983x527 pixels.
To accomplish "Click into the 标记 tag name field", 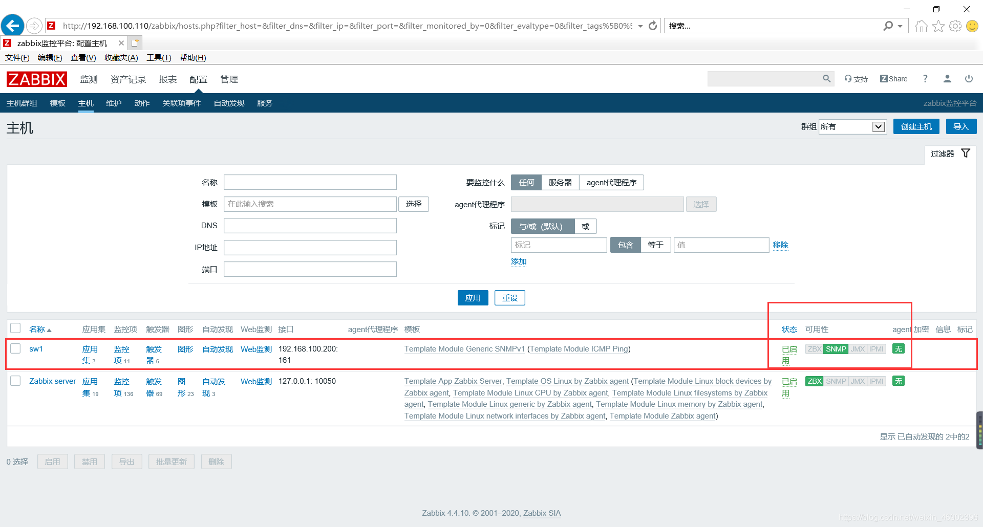I will click(x=559, y=245).
